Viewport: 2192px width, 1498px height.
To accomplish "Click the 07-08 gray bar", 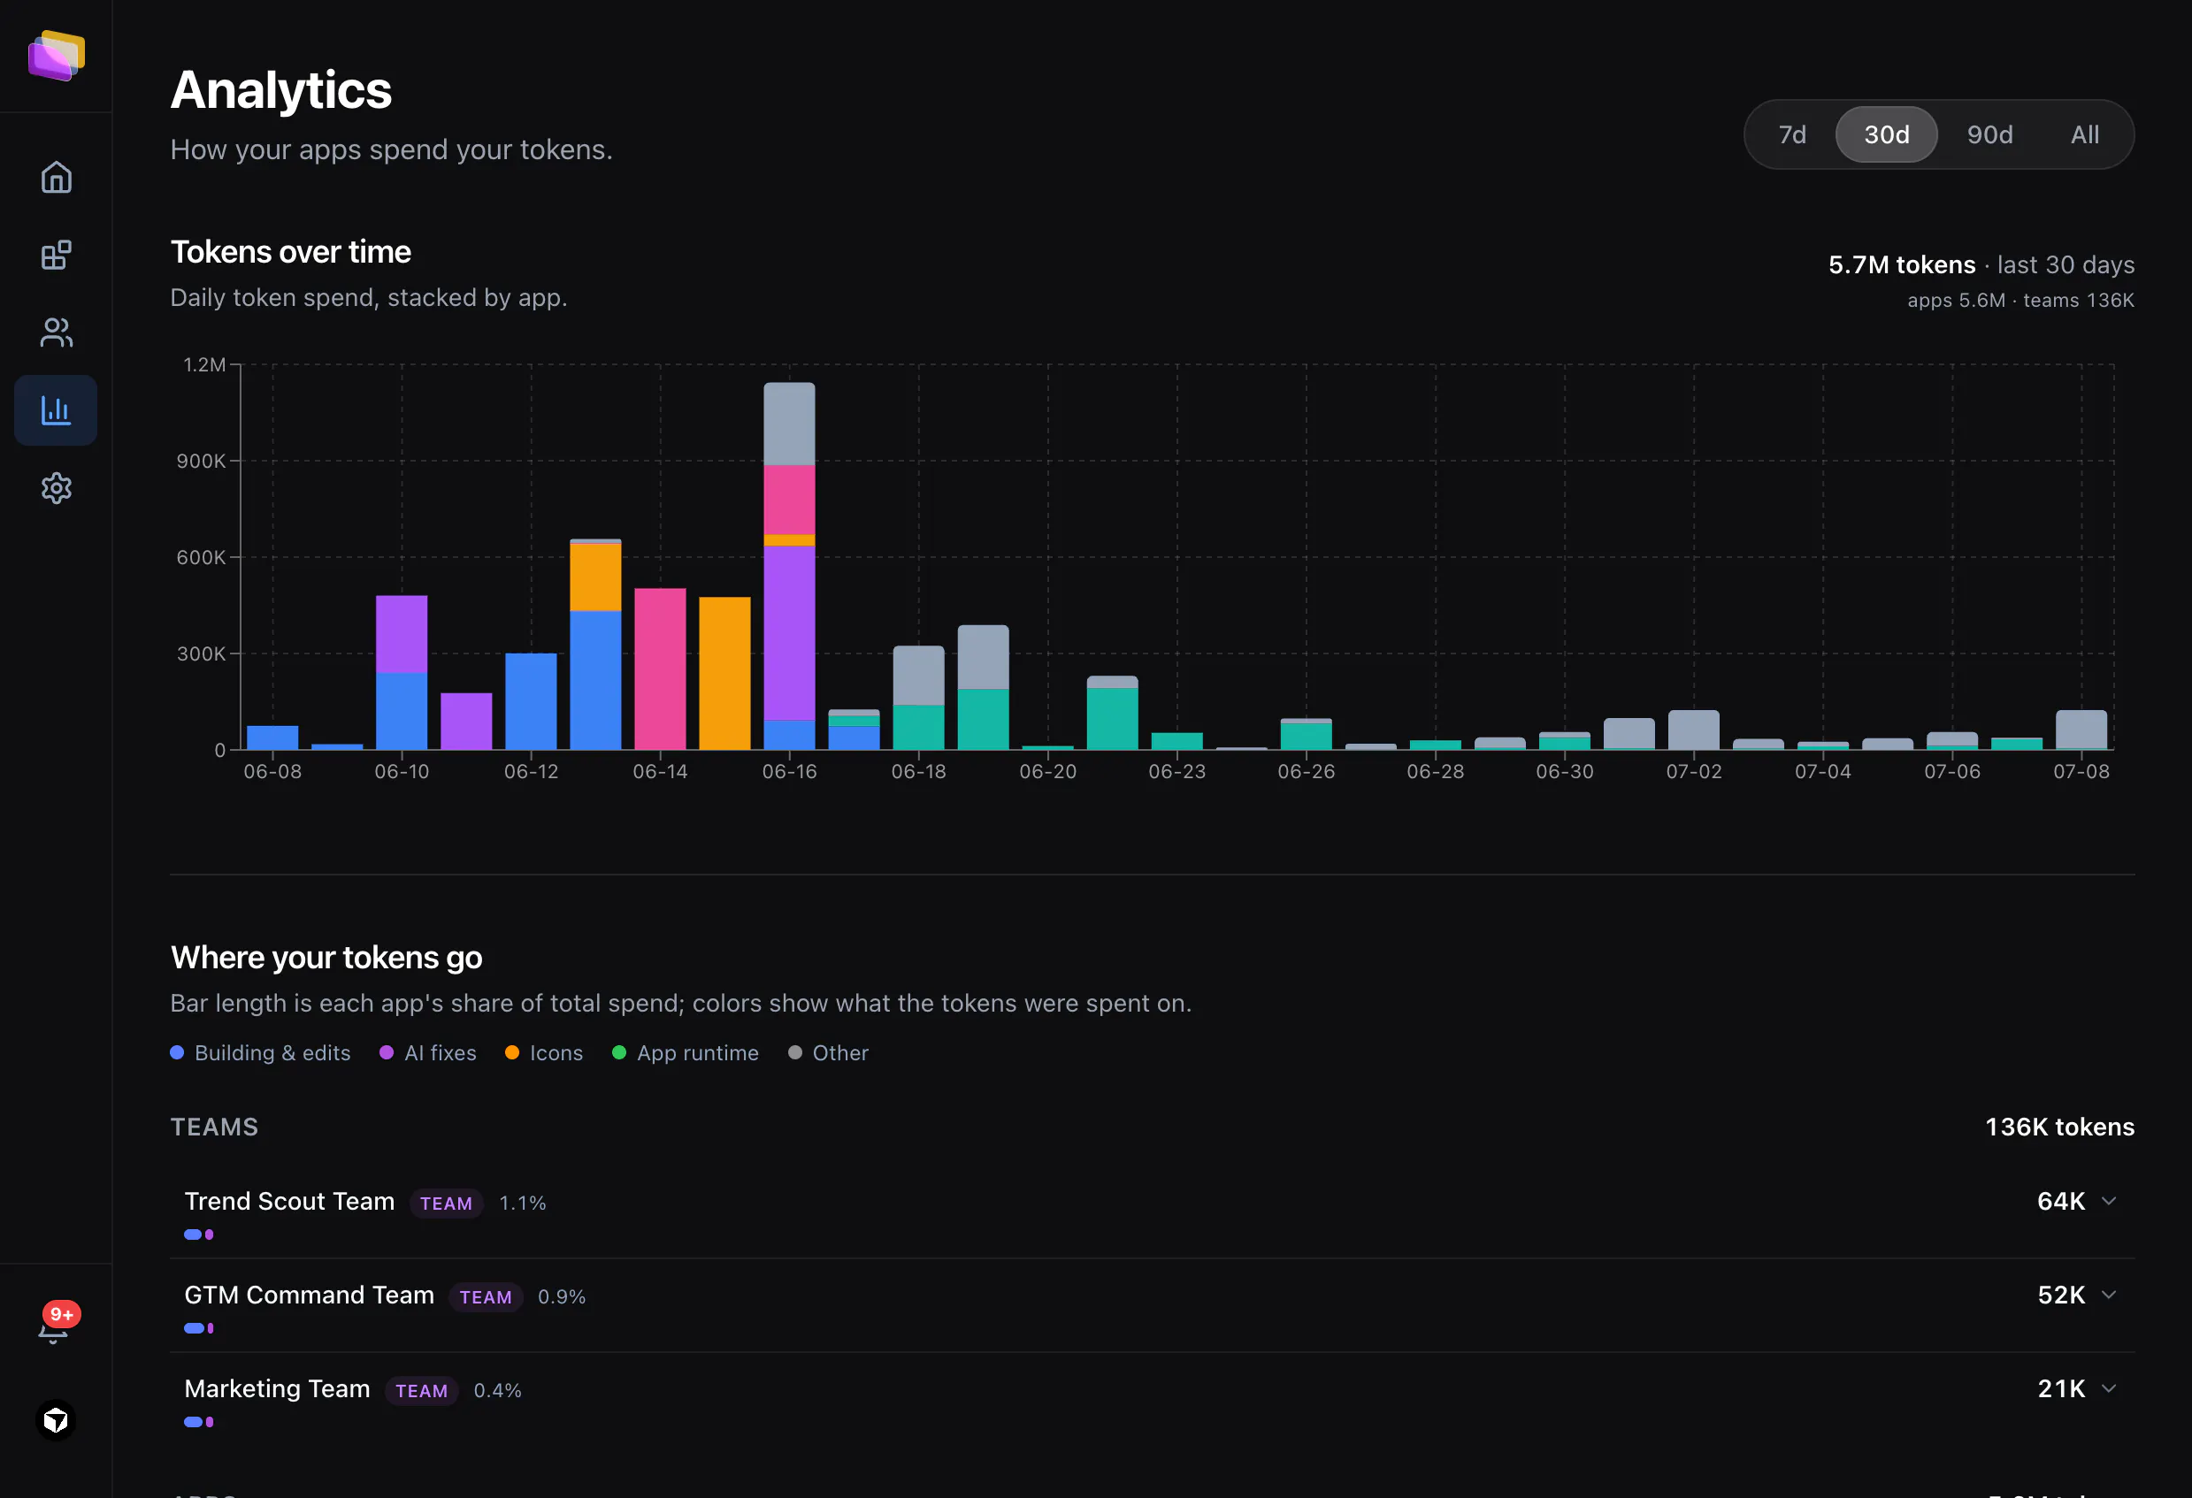I will [2081, 730].
